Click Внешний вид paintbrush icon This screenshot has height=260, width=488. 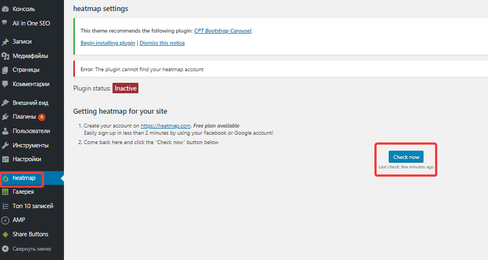(5, 103)
